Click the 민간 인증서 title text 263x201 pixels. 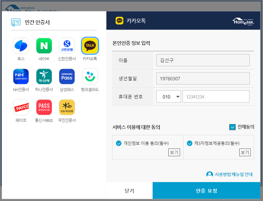[37, 22]
